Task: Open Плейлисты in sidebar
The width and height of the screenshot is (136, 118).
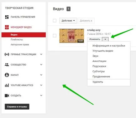Action: click(17, 40)
